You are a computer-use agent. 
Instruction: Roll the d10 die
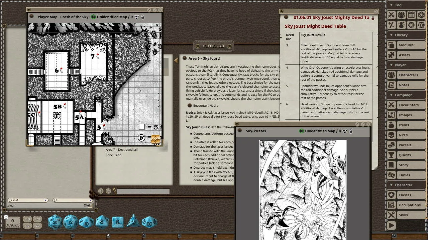86,222
